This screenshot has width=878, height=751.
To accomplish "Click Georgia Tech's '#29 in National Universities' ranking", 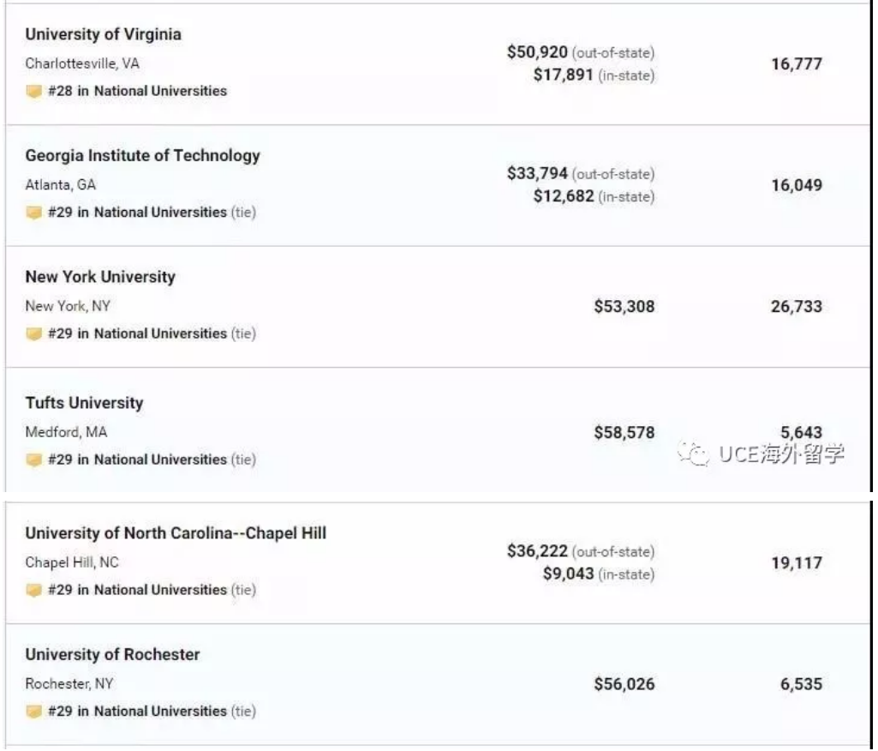I will click(137, 213).
